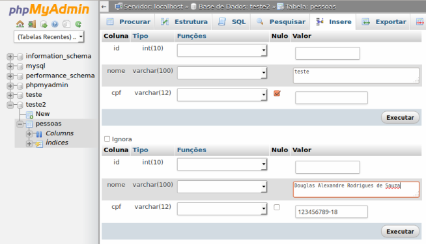Reload the navigation panel with the green refresh icon
The image size is (426, 244).
click(x=78, y=24)
